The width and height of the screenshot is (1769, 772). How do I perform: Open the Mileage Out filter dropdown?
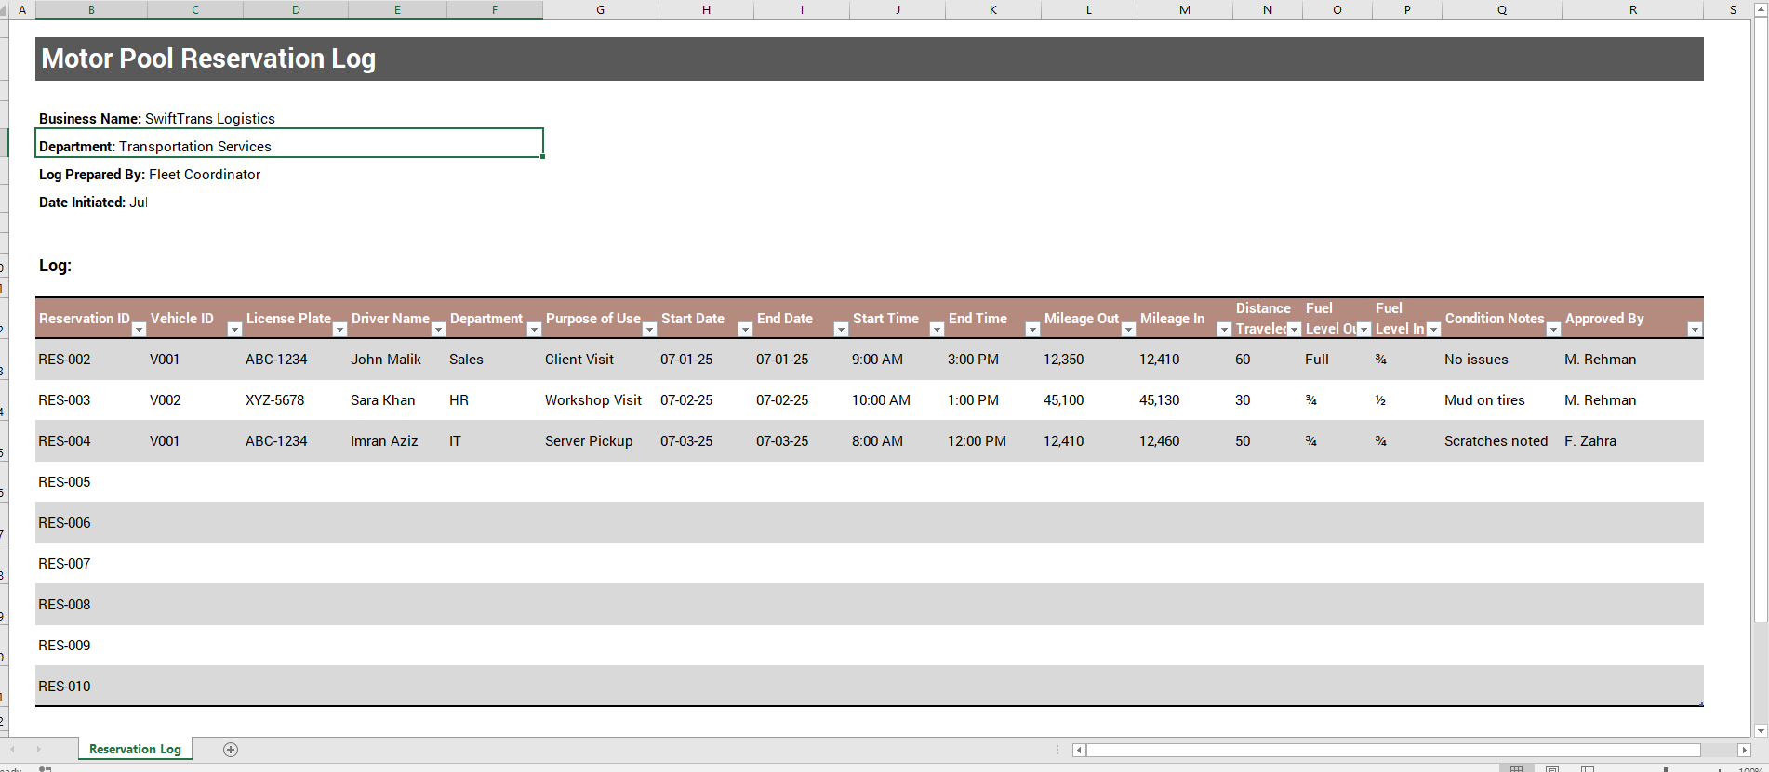tap(1128, 330)
